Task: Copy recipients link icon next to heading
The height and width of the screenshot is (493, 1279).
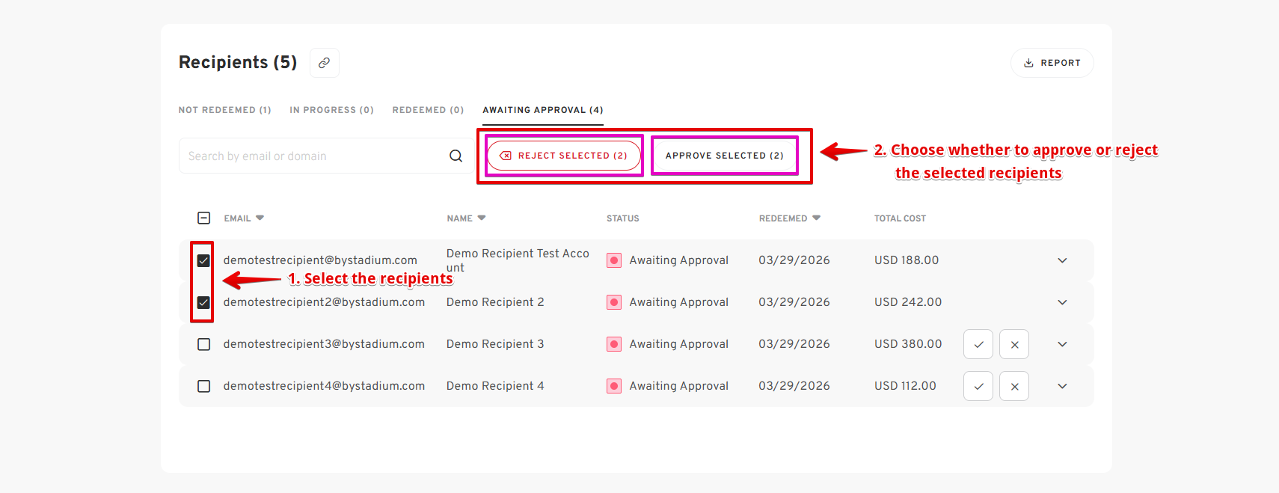Action: (324, 63)
